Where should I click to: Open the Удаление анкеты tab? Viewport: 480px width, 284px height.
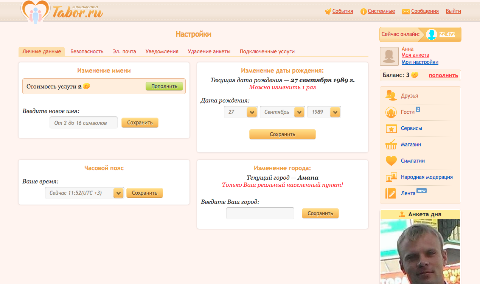click(x=209, y=51)
